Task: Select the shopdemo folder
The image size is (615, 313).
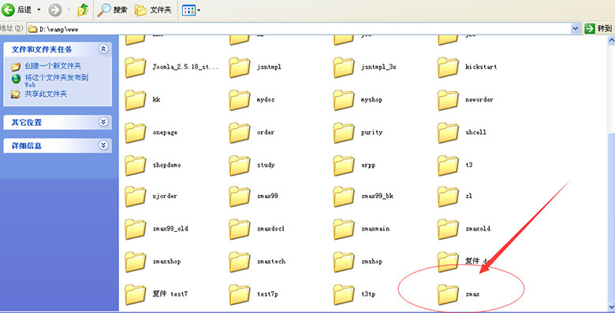Action: tap(153, 165)
